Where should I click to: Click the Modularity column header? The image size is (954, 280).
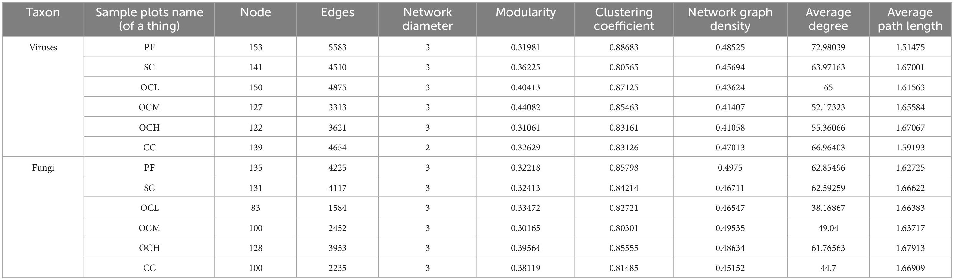tap(525, 13)
